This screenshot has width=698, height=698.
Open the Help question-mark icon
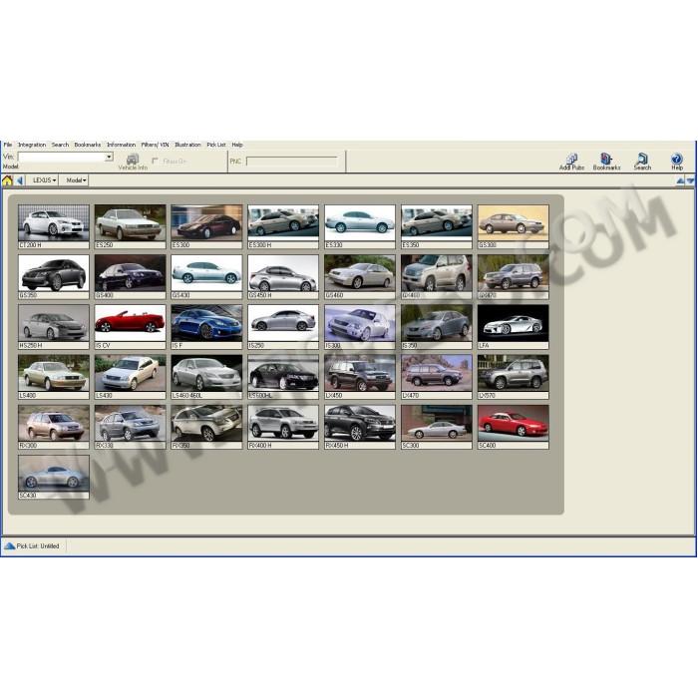click(x=677, y=162)
